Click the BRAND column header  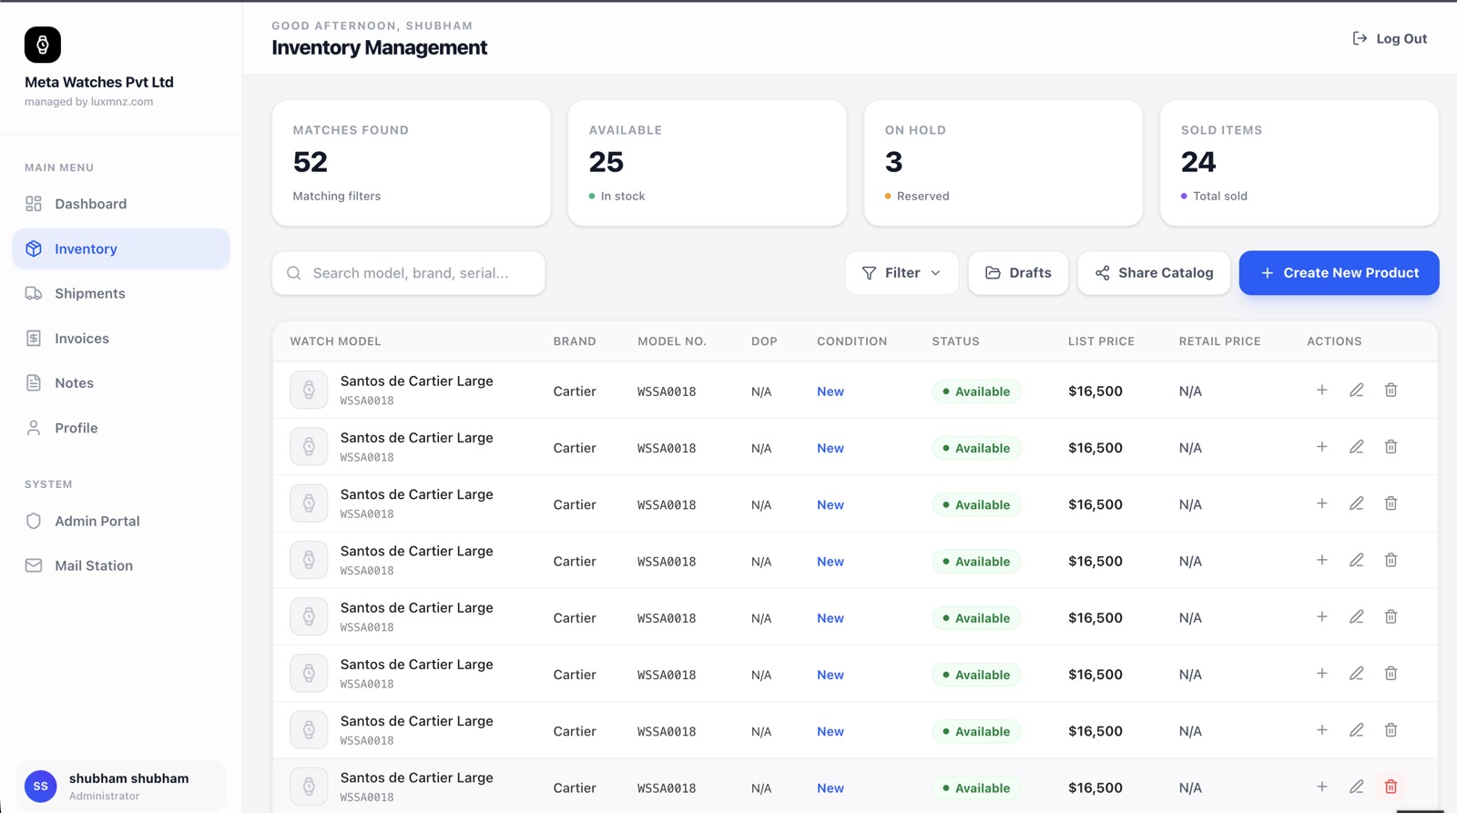coord(575,341)
